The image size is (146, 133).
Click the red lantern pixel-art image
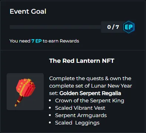tap(25, 92)
